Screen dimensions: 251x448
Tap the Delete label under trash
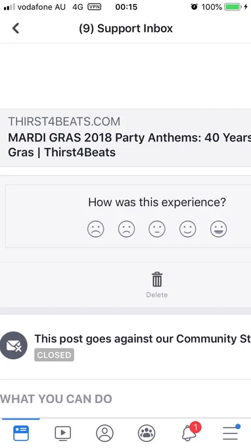click(157, 294)
